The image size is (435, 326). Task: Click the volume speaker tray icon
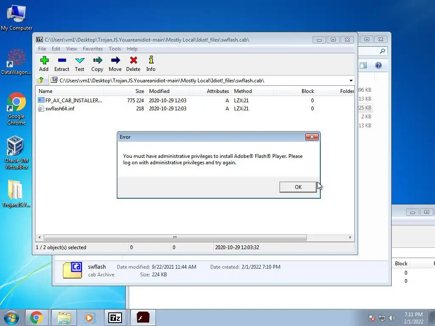(x=392, y=318)
